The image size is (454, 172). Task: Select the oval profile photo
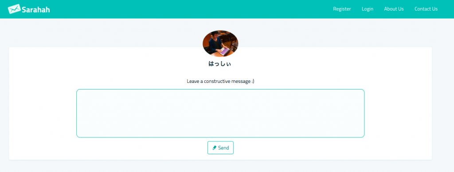220,43
